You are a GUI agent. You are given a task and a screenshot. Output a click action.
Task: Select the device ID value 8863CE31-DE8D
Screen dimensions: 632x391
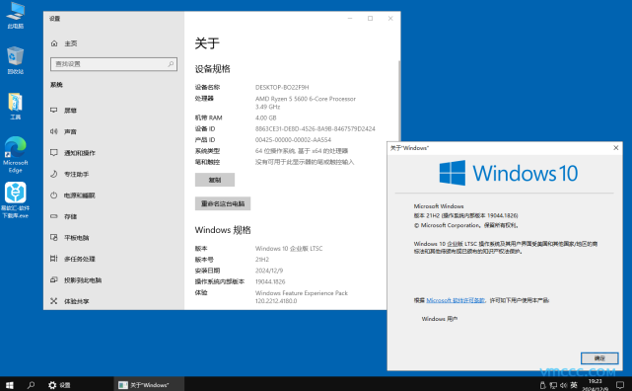point(315,128)
